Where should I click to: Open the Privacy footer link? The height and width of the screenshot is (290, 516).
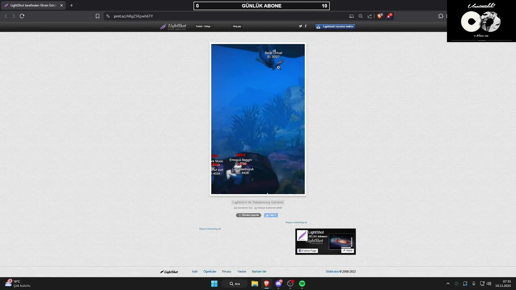click(x=227, y=271)
